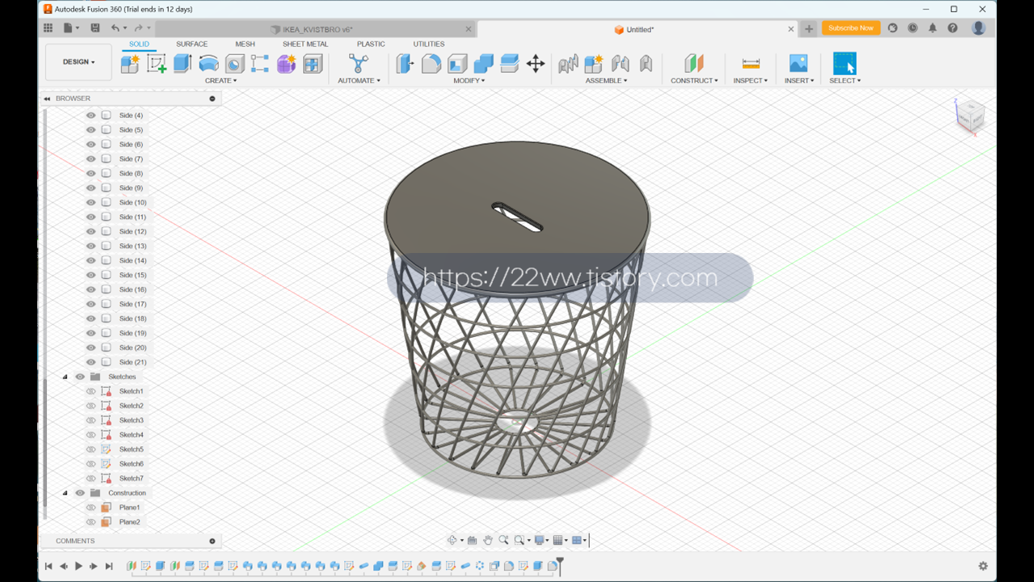
Task: Select the Offset Face tool icon
Action: point(509,64)
